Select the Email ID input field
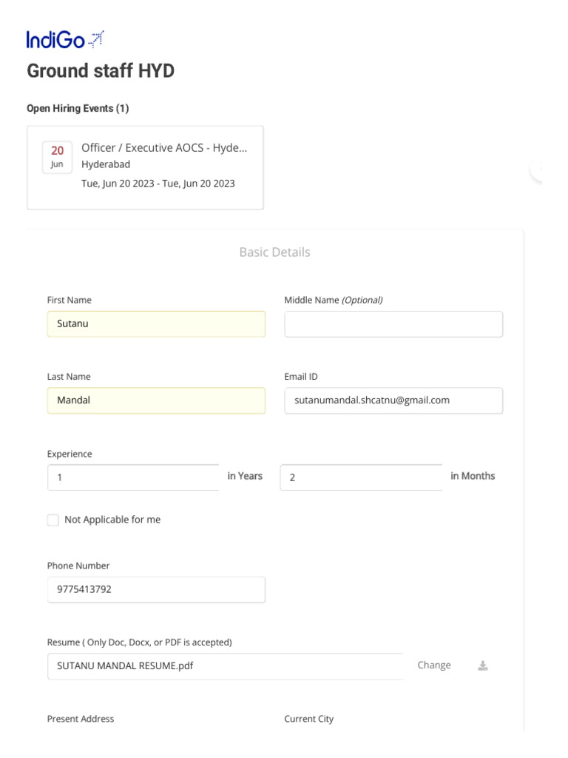 393,400
